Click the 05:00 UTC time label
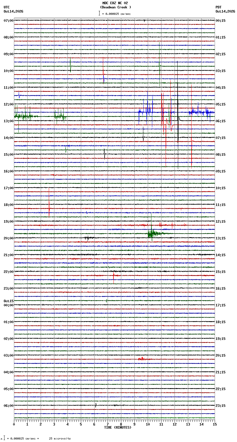 [x=9, y=389]
